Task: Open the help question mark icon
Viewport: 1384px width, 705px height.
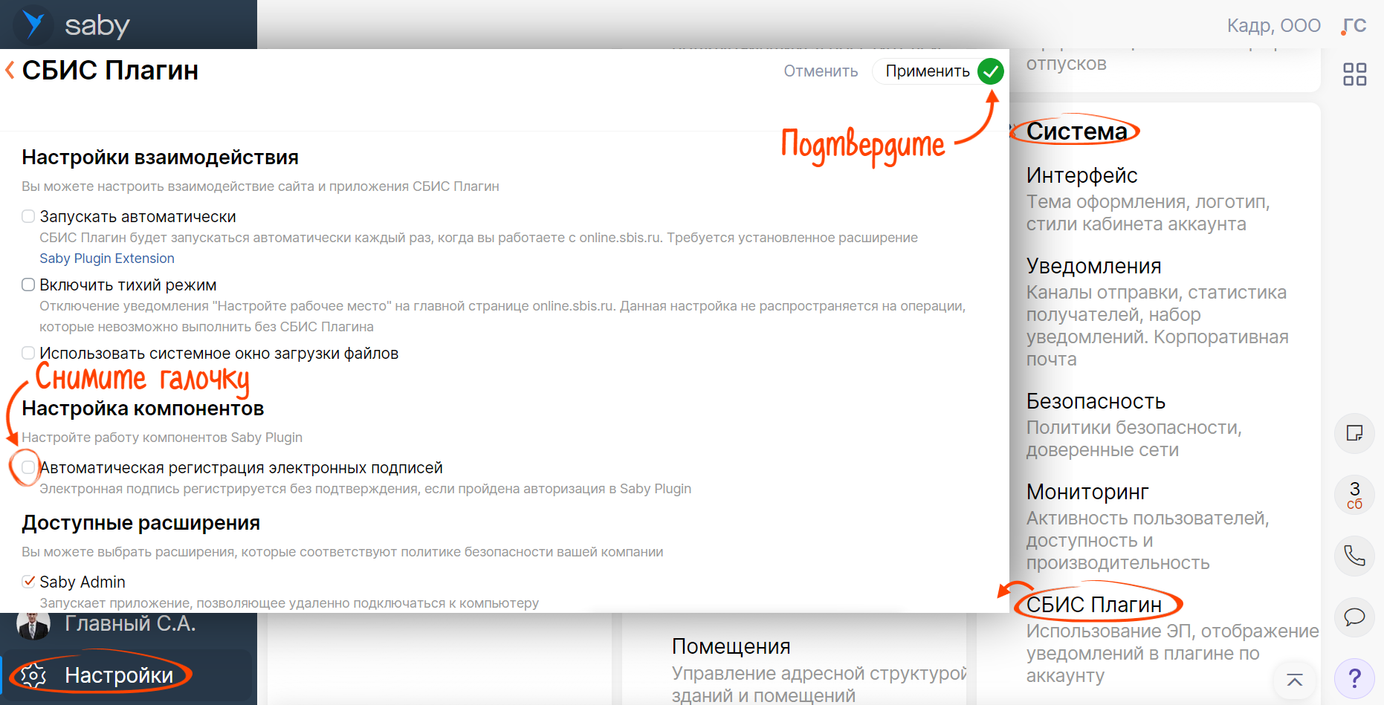Action: pos(1354,678)
